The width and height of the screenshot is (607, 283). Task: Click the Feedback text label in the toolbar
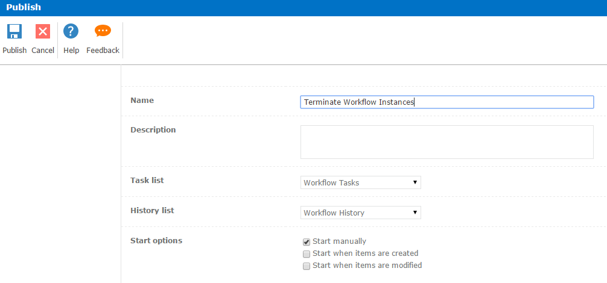[x=103, y=51]
